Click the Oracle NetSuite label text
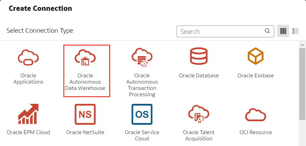 (x=85, y=132)
